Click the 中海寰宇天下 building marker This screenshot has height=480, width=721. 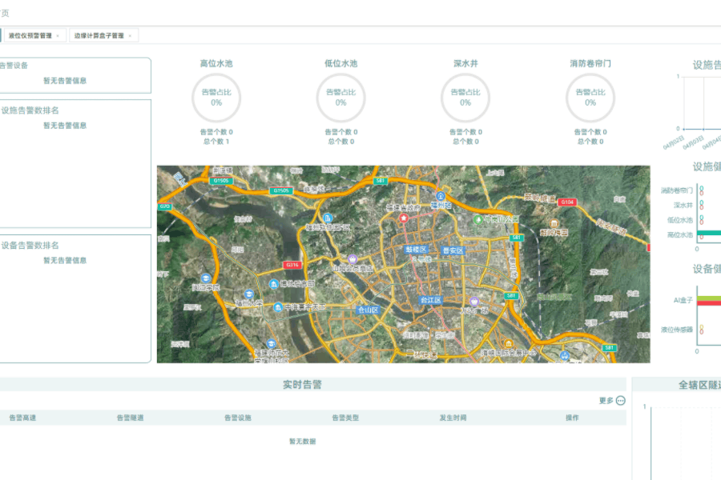click(278, 307)
